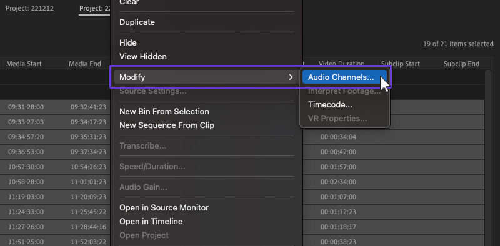500x246 pixels.
Task: Click the Subclip Start column header
Action: click(401, 64)
